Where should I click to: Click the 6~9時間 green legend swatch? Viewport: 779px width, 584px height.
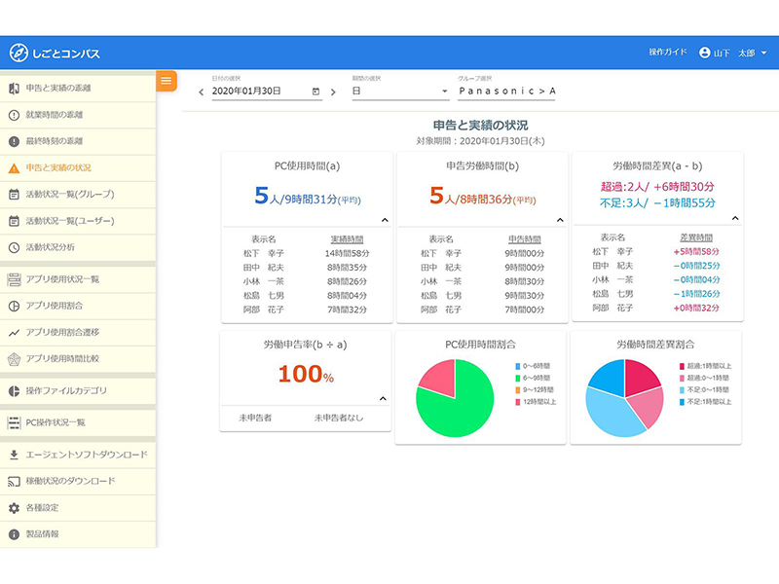pos(518,379)
